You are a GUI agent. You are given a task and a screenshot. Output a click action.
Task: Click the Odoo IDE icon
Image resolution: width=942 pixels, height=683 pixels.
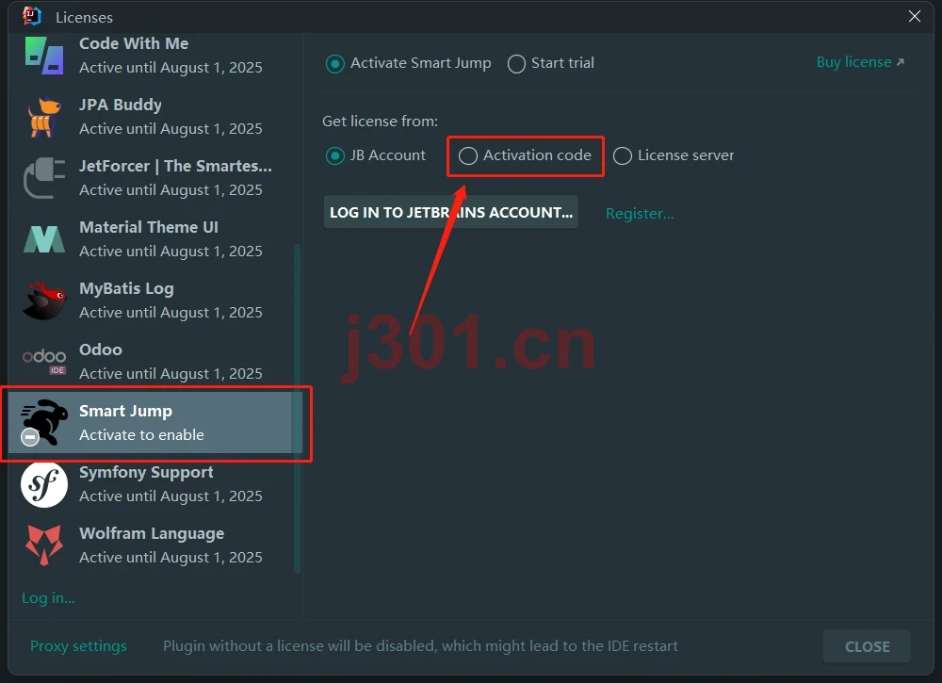tap(44, 362)
